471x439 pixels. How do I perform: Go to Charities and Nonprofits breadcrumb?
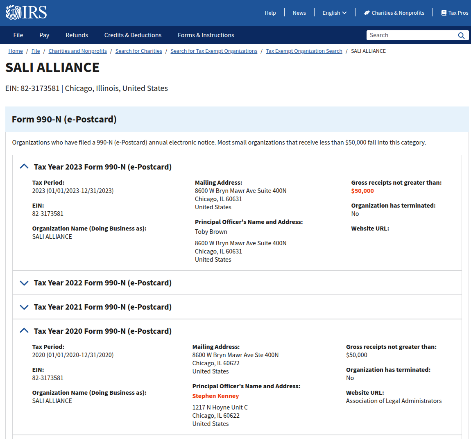77,51
